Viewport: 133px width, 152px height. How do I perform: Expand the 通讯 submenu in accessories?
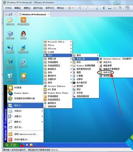pyautogui.click(x=86, y=55)
